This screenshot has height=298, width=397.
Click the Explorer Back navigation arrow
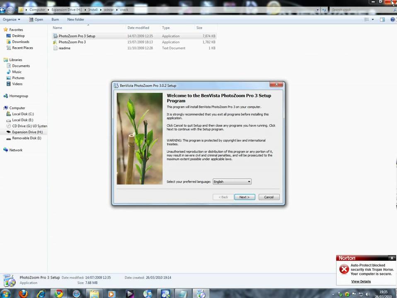point(2,10)
